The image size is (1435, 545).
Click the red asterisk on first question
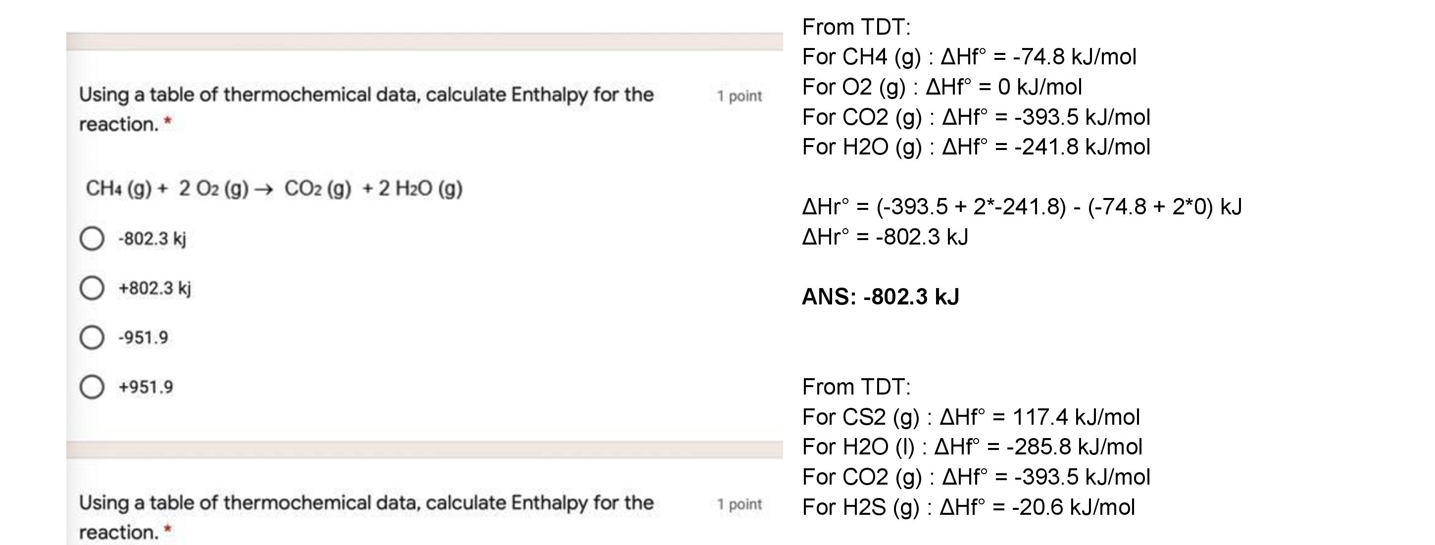(x=168, y=122)
